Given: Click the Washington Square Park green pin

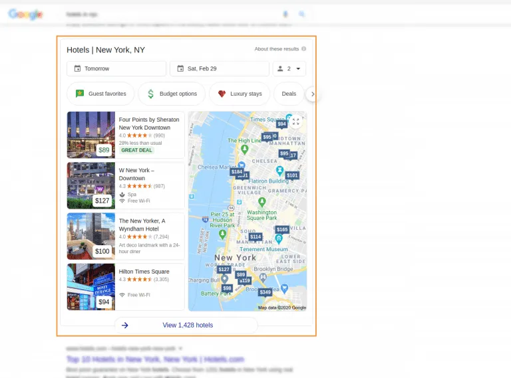Looking at the screenshot, I should coord(261,203).
